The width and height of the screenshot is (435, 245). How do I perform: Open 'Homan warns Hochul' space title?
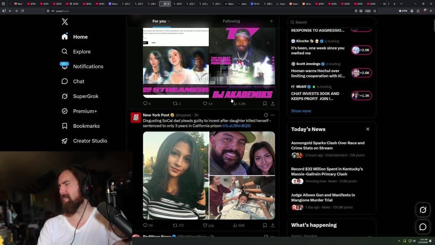(318, 73)
